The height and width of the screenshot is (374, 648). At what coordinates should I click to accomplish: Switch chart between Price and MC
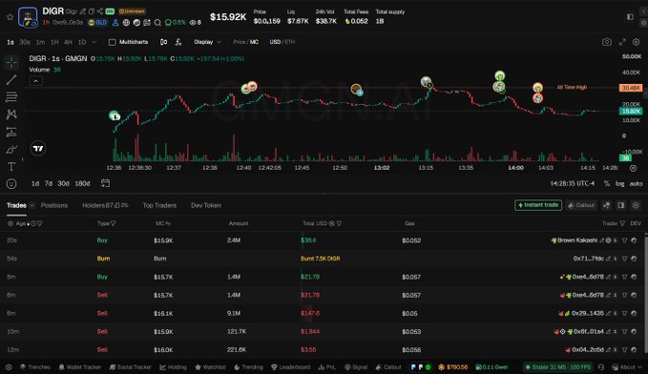coord(246,42)
